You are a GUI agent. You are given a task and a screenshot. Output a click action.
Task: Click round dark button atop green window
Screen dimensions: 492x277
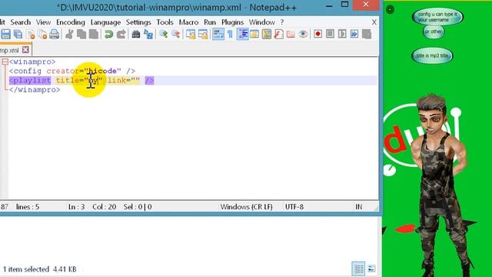[390, 9]
